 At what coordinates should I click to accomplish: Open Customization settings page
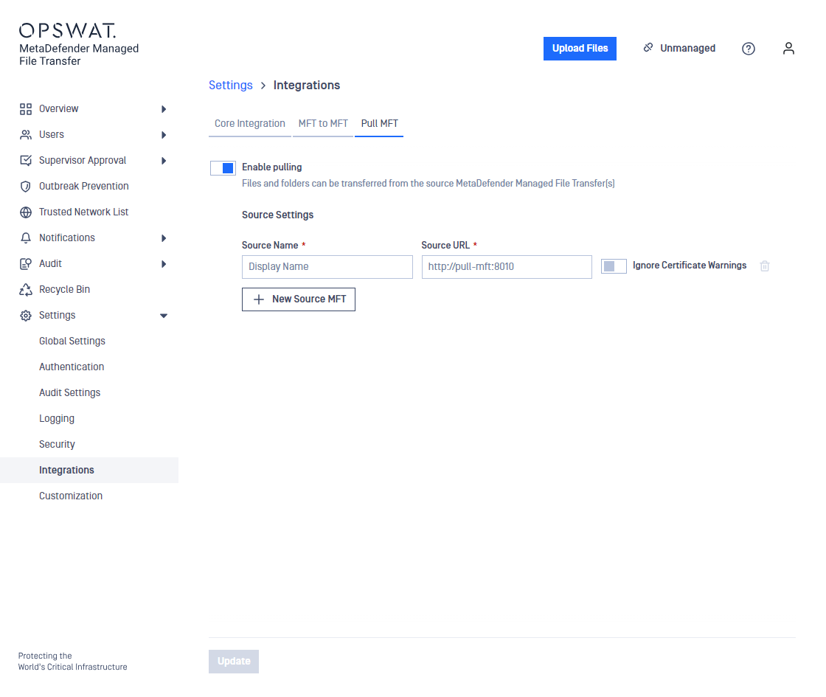tap(71, 496)
